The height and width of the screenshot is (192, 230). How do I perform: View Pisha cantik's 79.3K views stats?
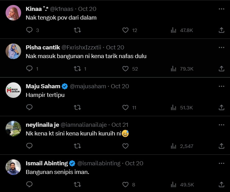pos(182,69)
